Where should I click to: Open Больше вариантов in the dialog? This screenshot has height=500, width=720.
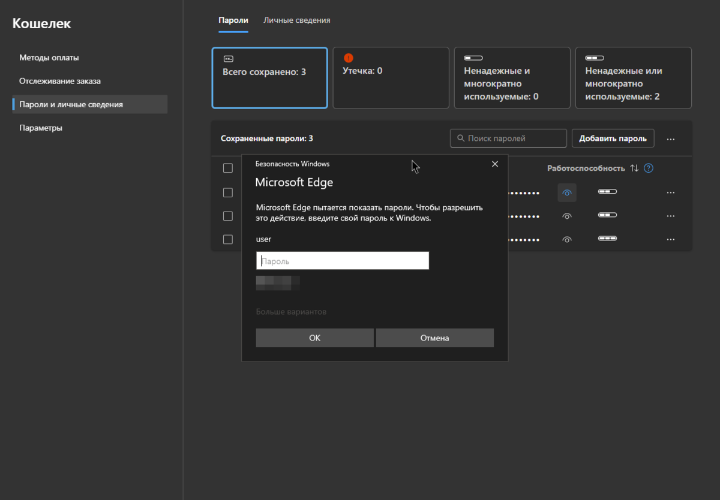coord(291,312)
